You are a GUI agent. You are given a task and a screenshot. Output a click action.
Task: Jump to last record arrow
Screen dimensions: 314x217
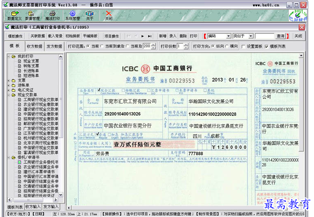(149, 36)
